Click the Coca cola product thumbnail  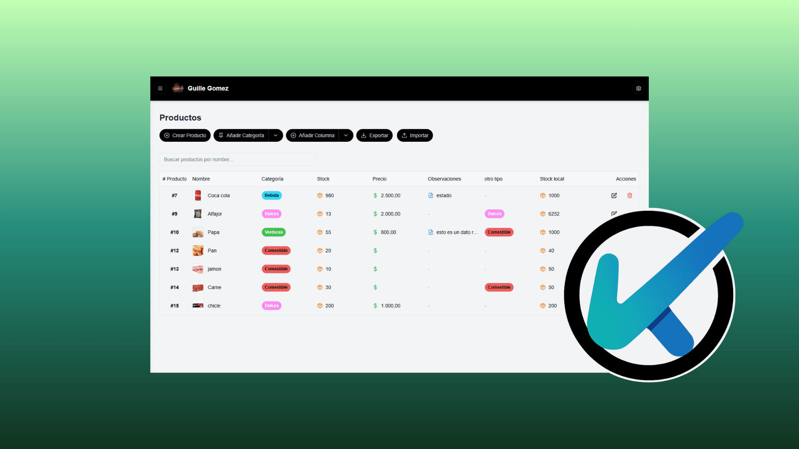pyautogui.click(x=198, y=195)
